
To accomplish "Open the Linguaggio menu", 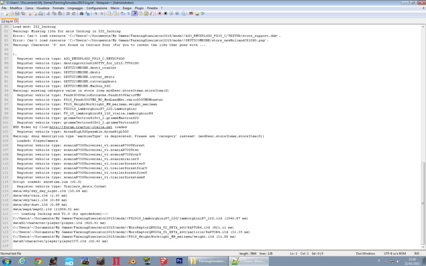I will click(76, 9).
